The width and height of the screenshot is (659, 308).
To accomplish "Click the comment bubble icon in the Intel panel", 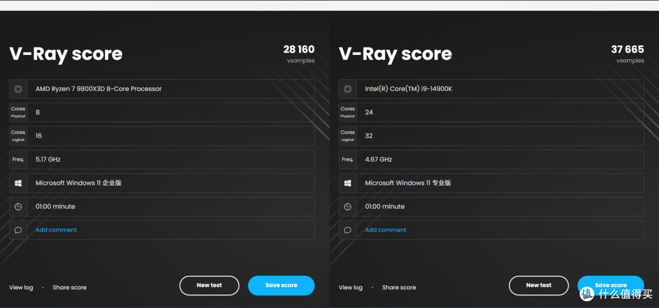I will coord(348,231).
